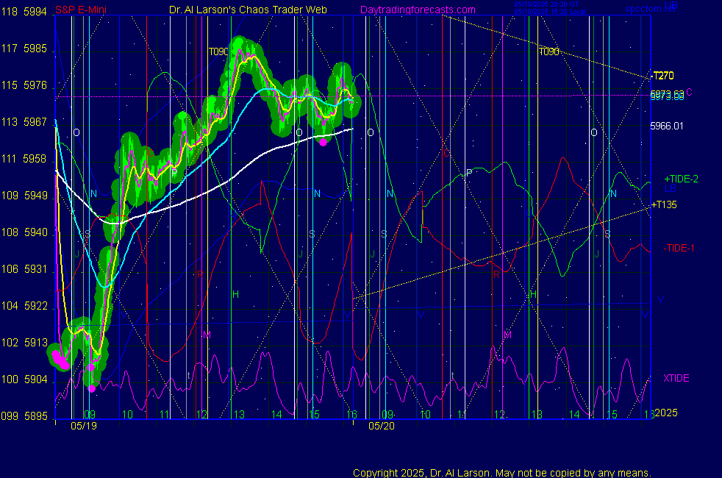Click the "05/19" date label
Screen dimensions: 722x478
84,426
